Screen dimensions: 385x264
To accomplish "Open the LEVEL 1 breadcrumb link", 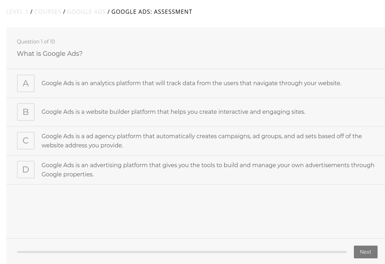I will point(17,12).
